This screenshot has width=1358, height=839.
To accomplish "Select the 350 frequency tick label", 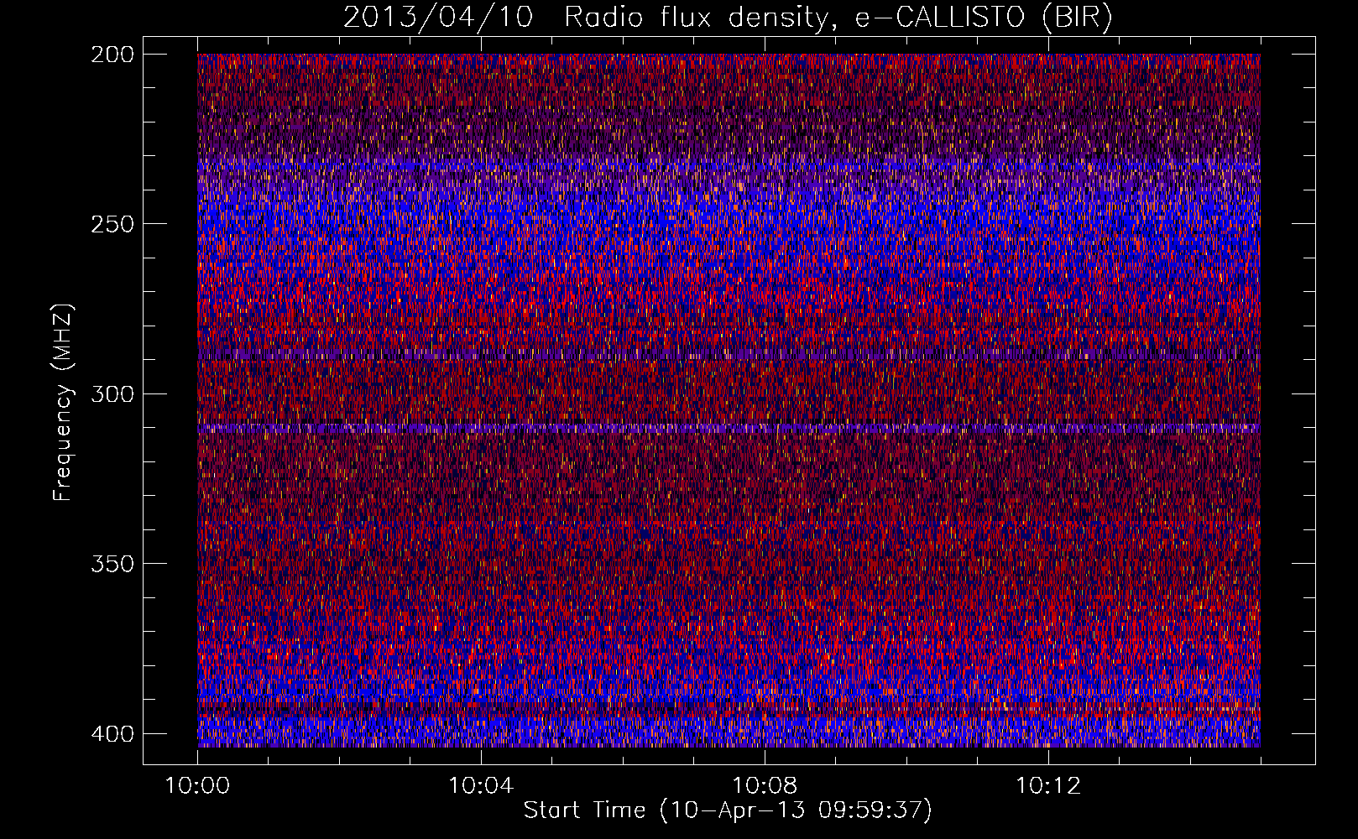I will 112,564.
